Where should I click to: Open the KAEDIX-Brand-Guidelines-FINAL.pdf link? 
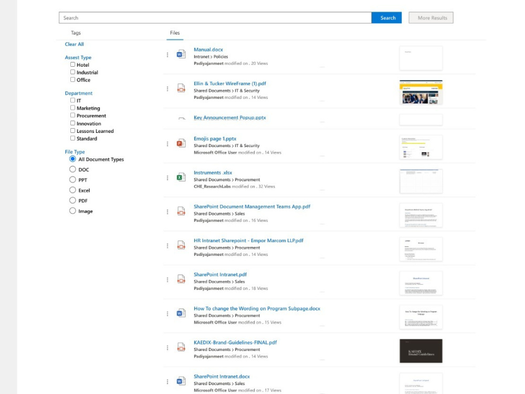(235, 343)
